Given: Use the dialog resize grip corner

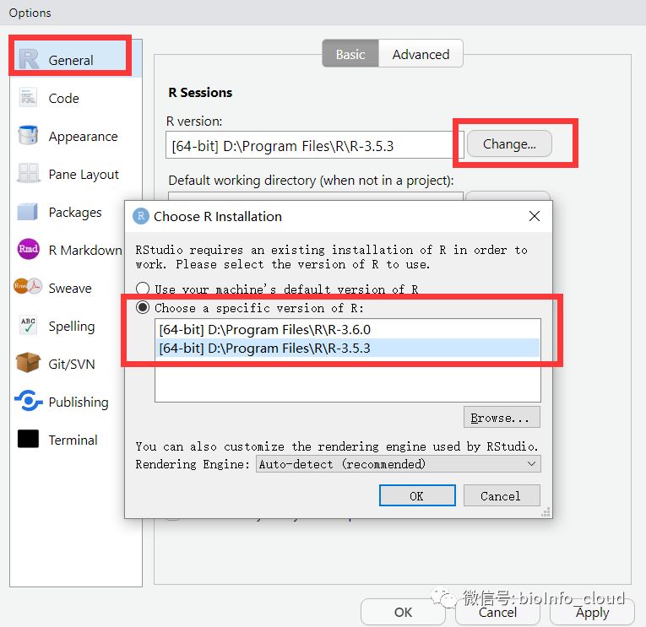Looking at the screenshot, I should (x=546, y=512).
